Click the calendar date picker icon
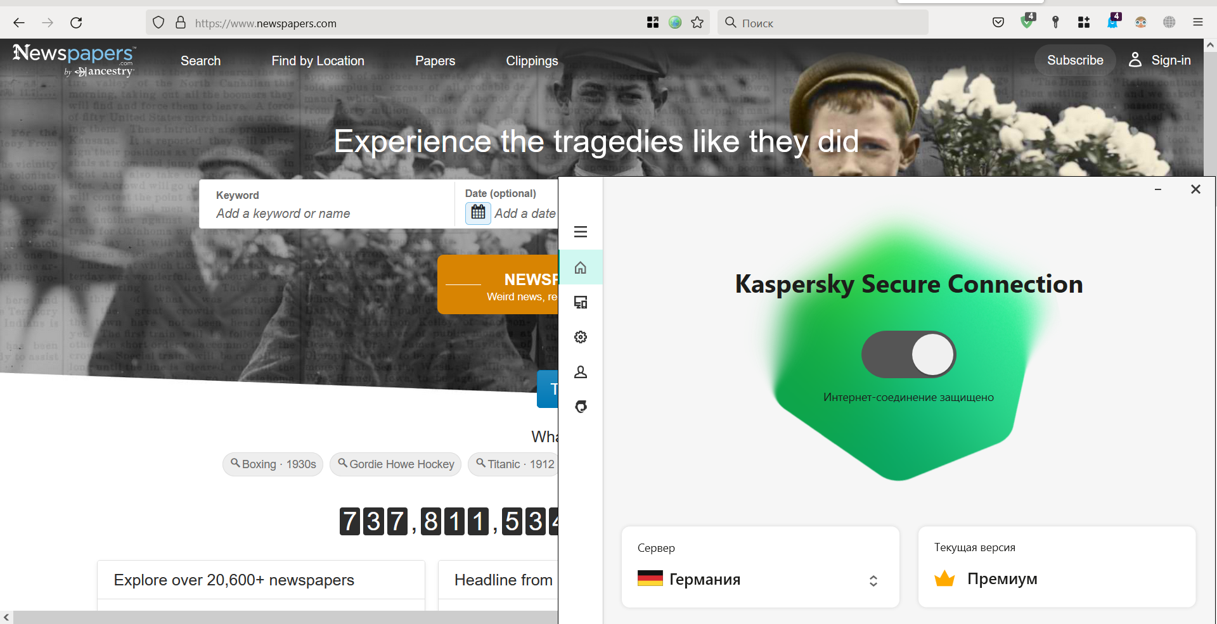Viewport: 1217px width, 624px height. click(x=478, y=213)
